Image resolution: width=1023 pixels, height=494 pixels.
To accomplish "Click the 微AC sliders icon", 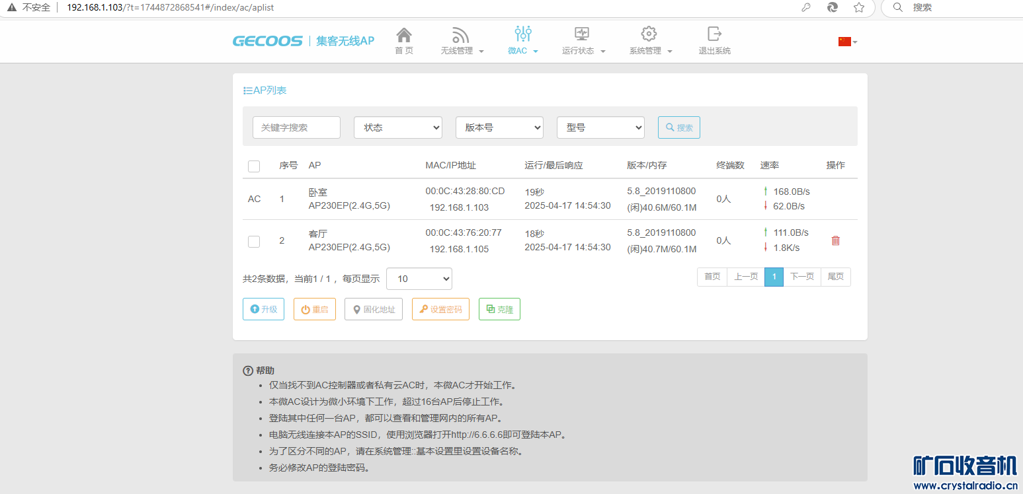I will coord(522,34).
